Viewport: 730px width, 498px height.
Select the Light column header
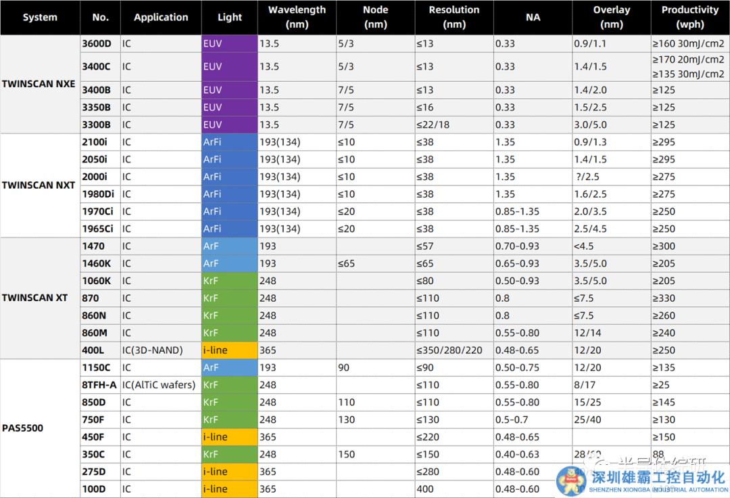(x=230, y=18)
